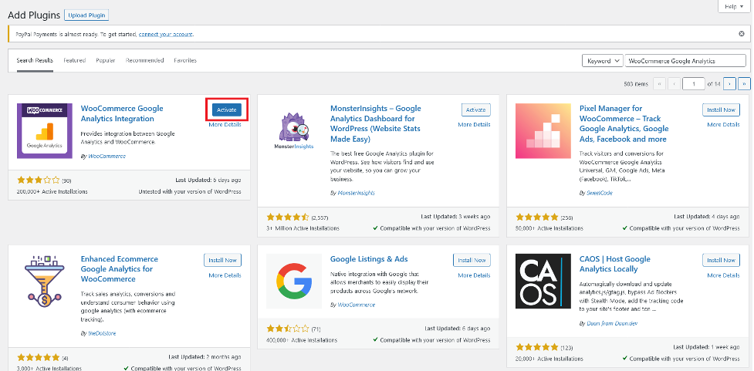
Task: Open author link WooCommerce under Google Analytics Integration
Action: pos(107,156)
